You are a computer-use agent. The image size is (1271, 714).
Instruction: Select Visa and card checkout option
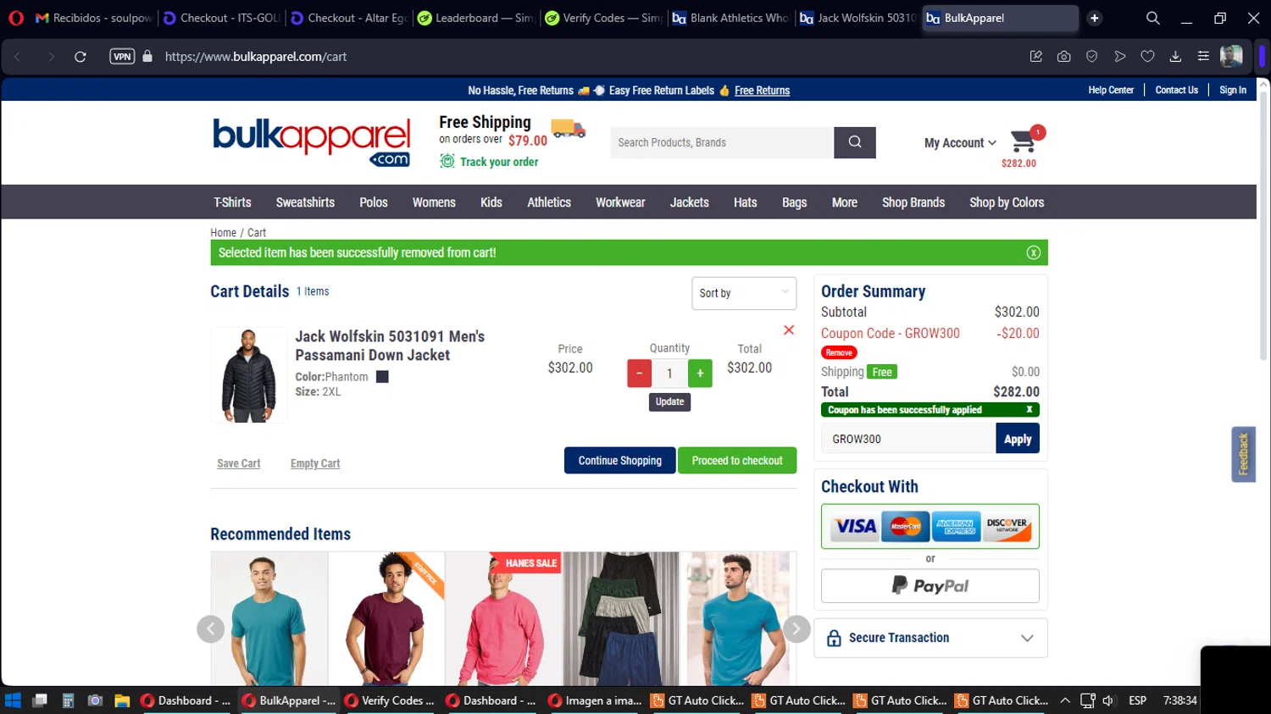click(930, 526)
